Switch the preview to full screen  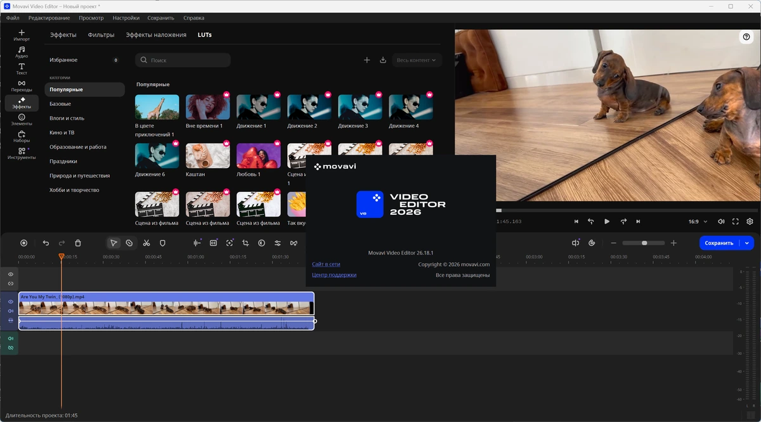[736, 221]
